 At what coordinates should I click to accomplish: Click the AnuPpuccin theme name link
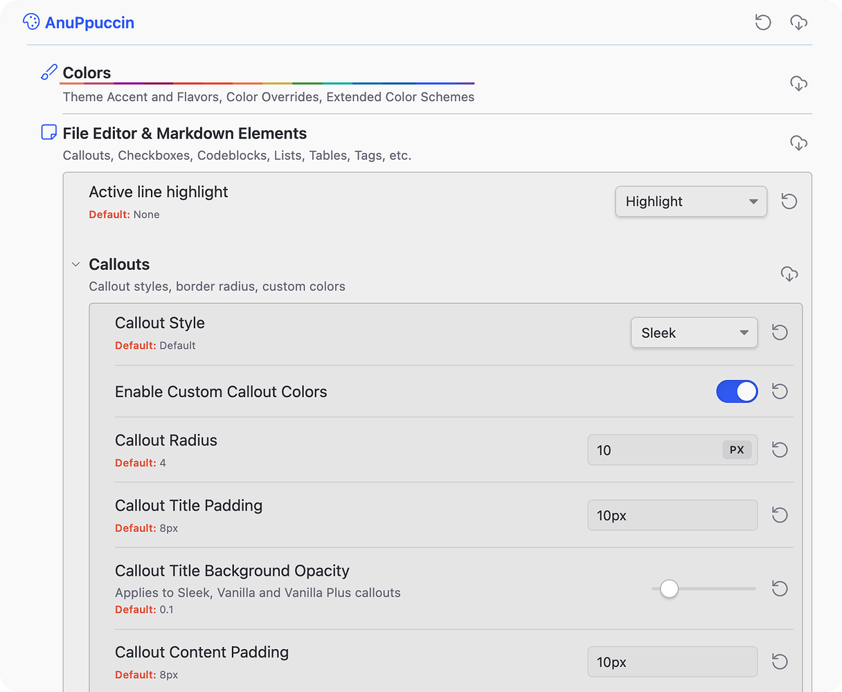pyautogui.click(x=91, y=22)
